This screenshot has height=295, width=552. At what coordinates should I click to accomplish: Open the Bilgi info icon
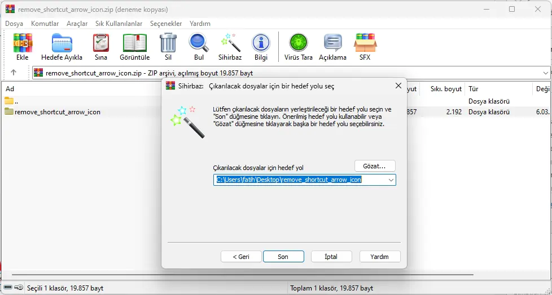(x=261, y=43)
